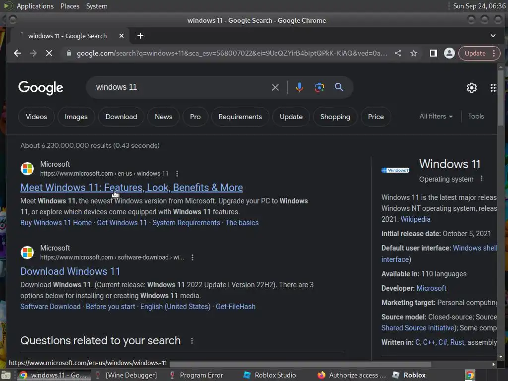Select the Price filter chip
This screenshot has height=381, width=508.
point(376,117)
